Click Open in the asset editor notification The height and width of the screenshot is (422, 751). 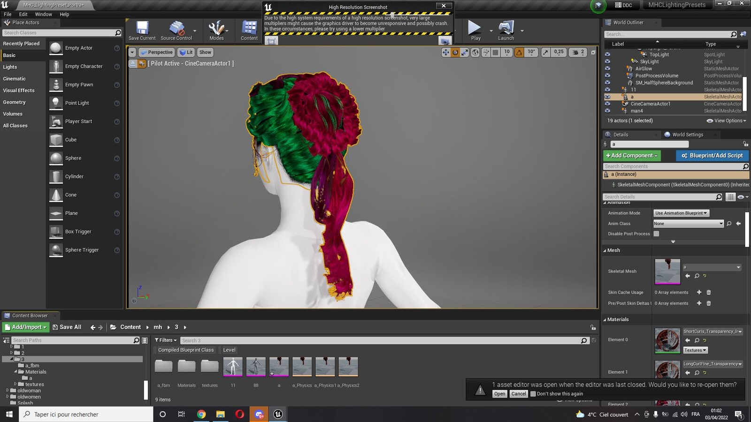tap(500, 394)
